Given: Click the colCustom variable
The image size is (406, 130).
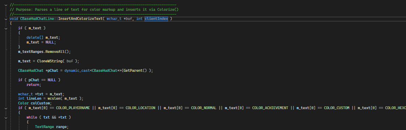Looking at the screenshot, I should point(40,103).
